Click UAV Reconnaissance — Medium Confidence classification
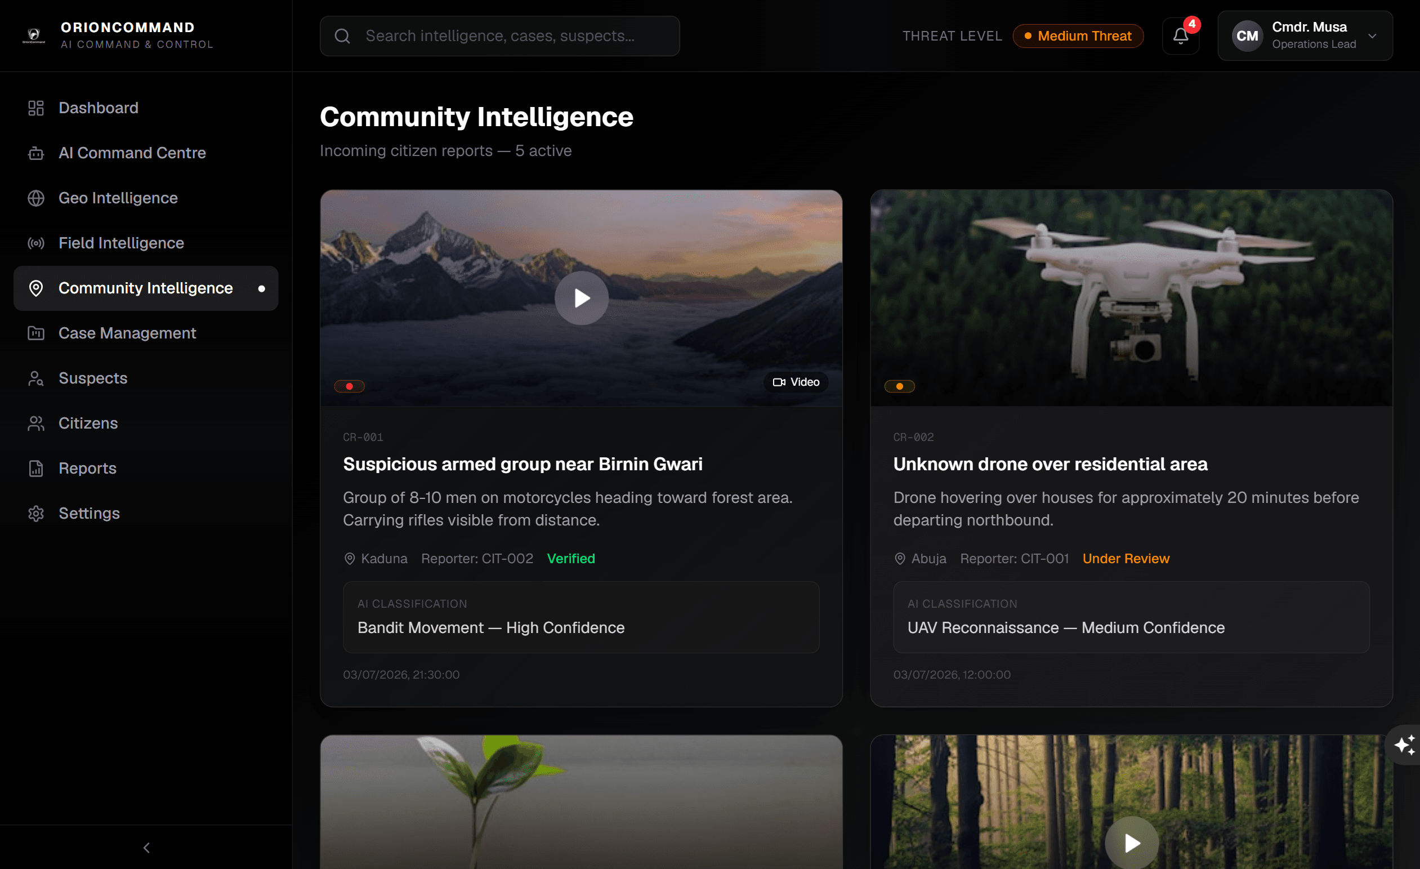This screenshot has height=869, width=1420. 1066,627
